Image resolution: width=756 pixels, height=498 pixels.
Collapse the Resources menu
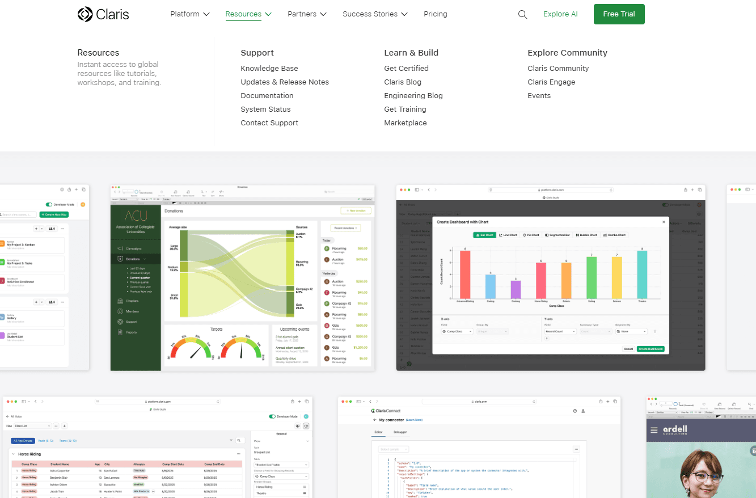click(248, 14)
